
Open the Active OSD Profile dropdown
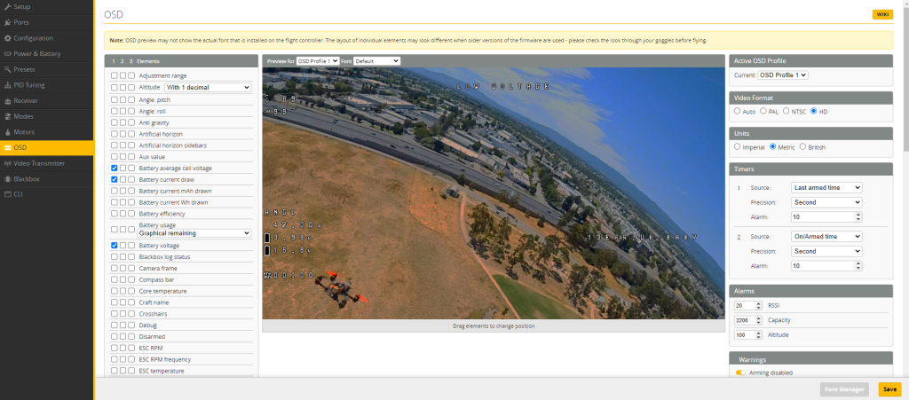coord(783,75)
